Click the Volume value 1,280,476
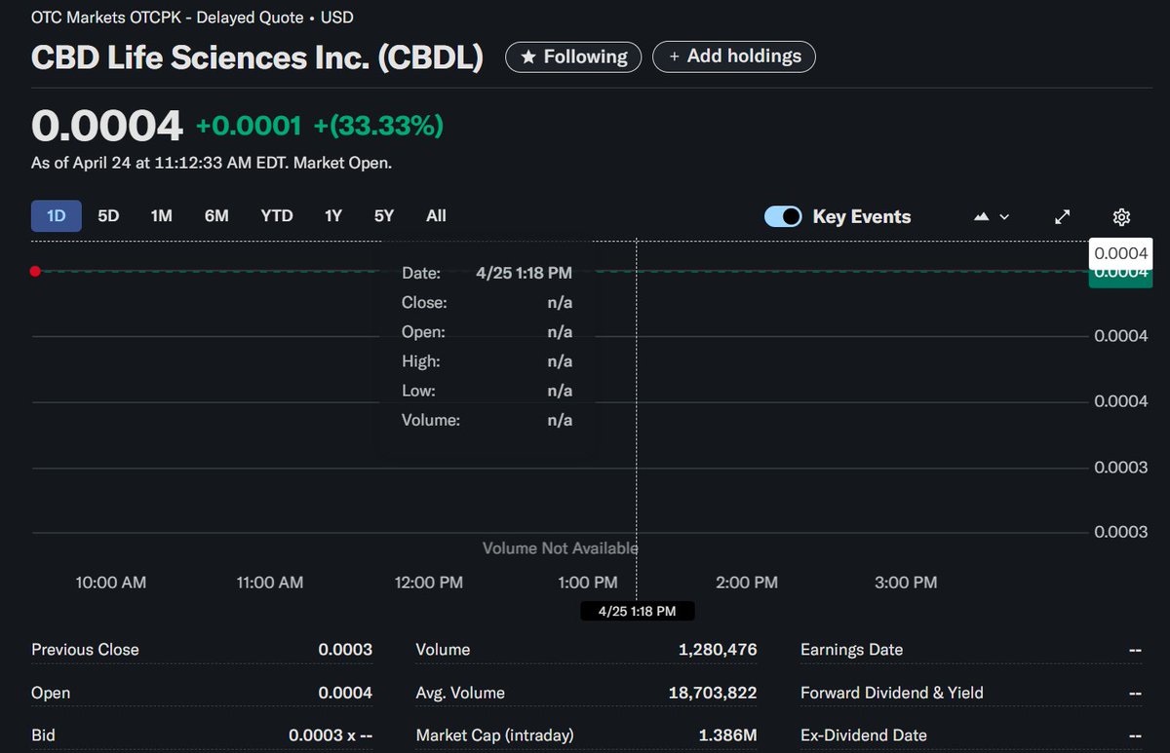Image resolution: width=1170 pixels, height=753 pixels. (x=718, y=649)
